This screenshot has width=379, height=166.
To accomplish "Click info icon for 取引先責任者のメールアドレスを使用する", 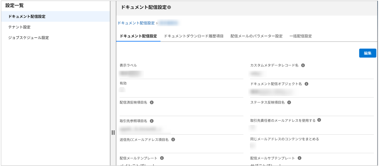I will (319, 120).
